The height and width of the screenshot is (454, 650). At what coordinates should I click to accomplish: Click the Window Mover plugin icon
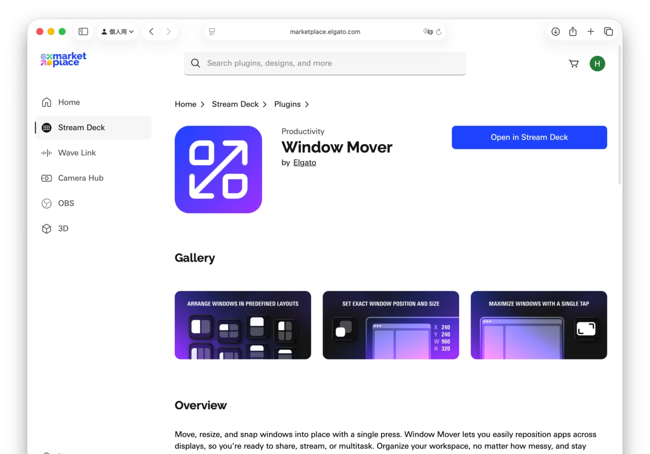[218, 169]
